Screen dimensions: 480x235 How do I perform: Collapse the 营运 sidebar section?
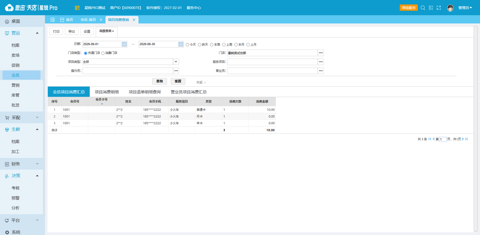point(37,33)
